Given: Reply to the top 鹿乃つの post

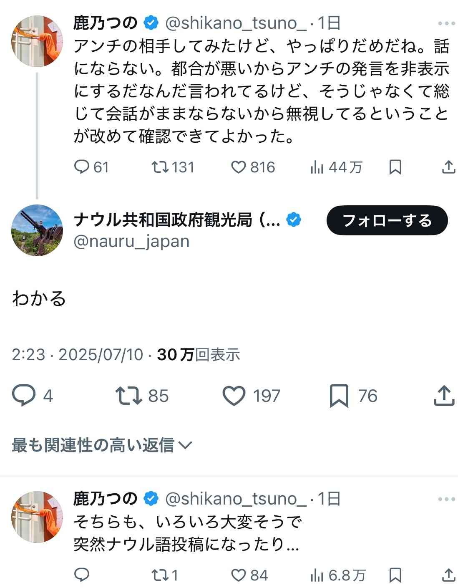Looking at the screenshot, I should (82, 167).
